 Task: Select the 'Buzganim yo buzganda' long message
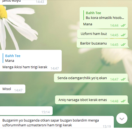[x=57, y=122]
